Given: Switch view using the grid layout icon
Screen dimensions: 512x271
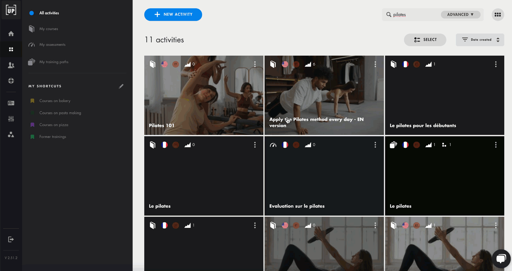Looking at the screenshot, I should 498,15.
